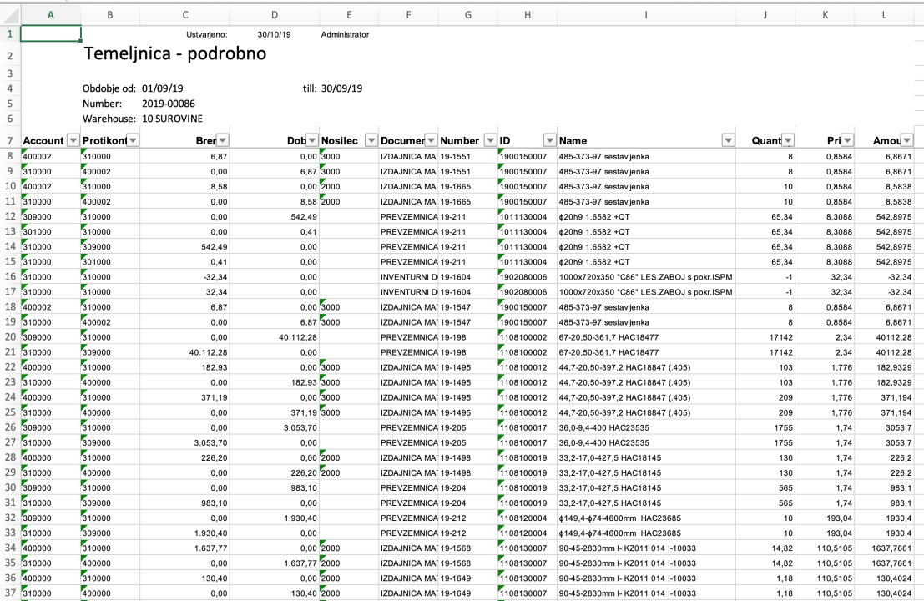Select row 7 header row number
The height and width of the screenshot is (601, 924).
[9, 140]
